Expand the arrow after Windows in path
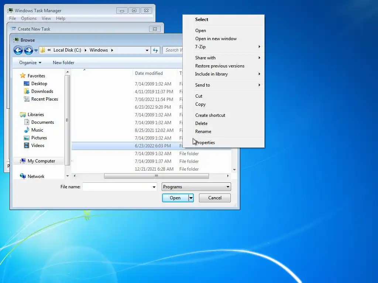 click(112, 50)
